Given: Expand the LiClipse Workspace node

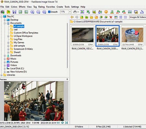Looking at the screenshot, I should pyautogui.click(x=8, y=36).
